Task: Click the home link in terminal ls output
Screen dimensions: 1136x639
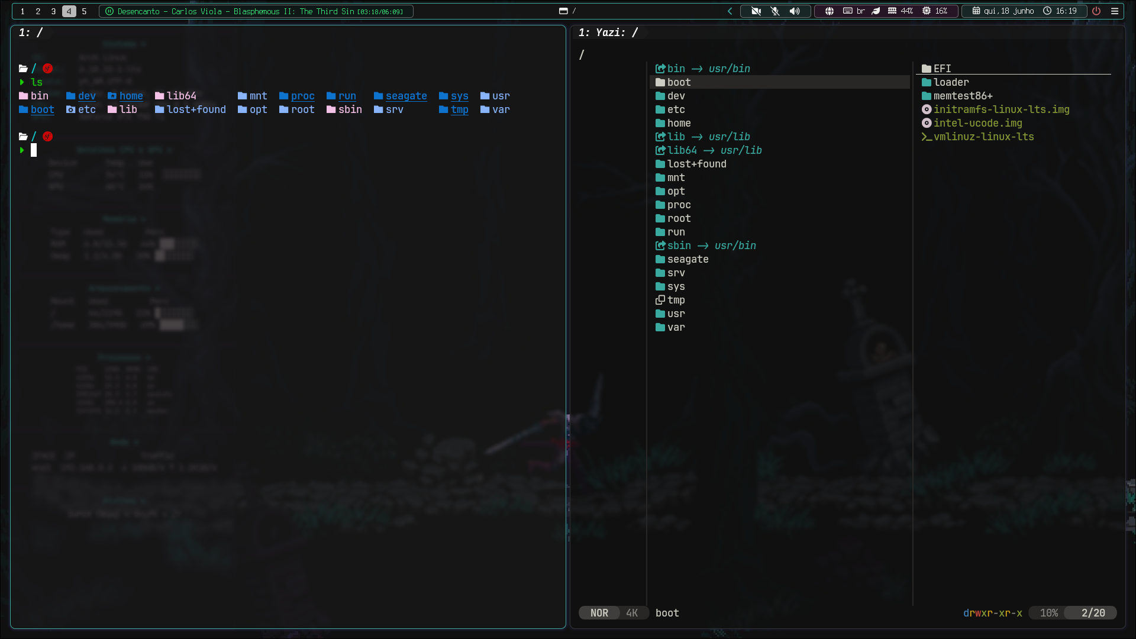Action: 131,96
